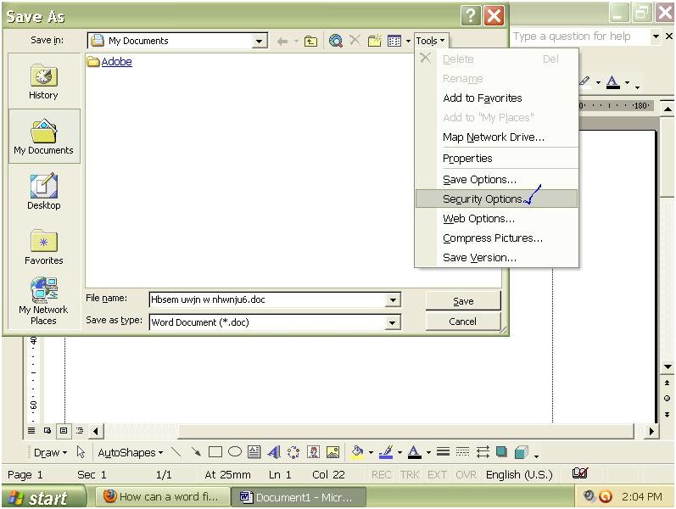Click the Up One Level folder icon
This screenshot has height=509, width=676.
point(311,41)
